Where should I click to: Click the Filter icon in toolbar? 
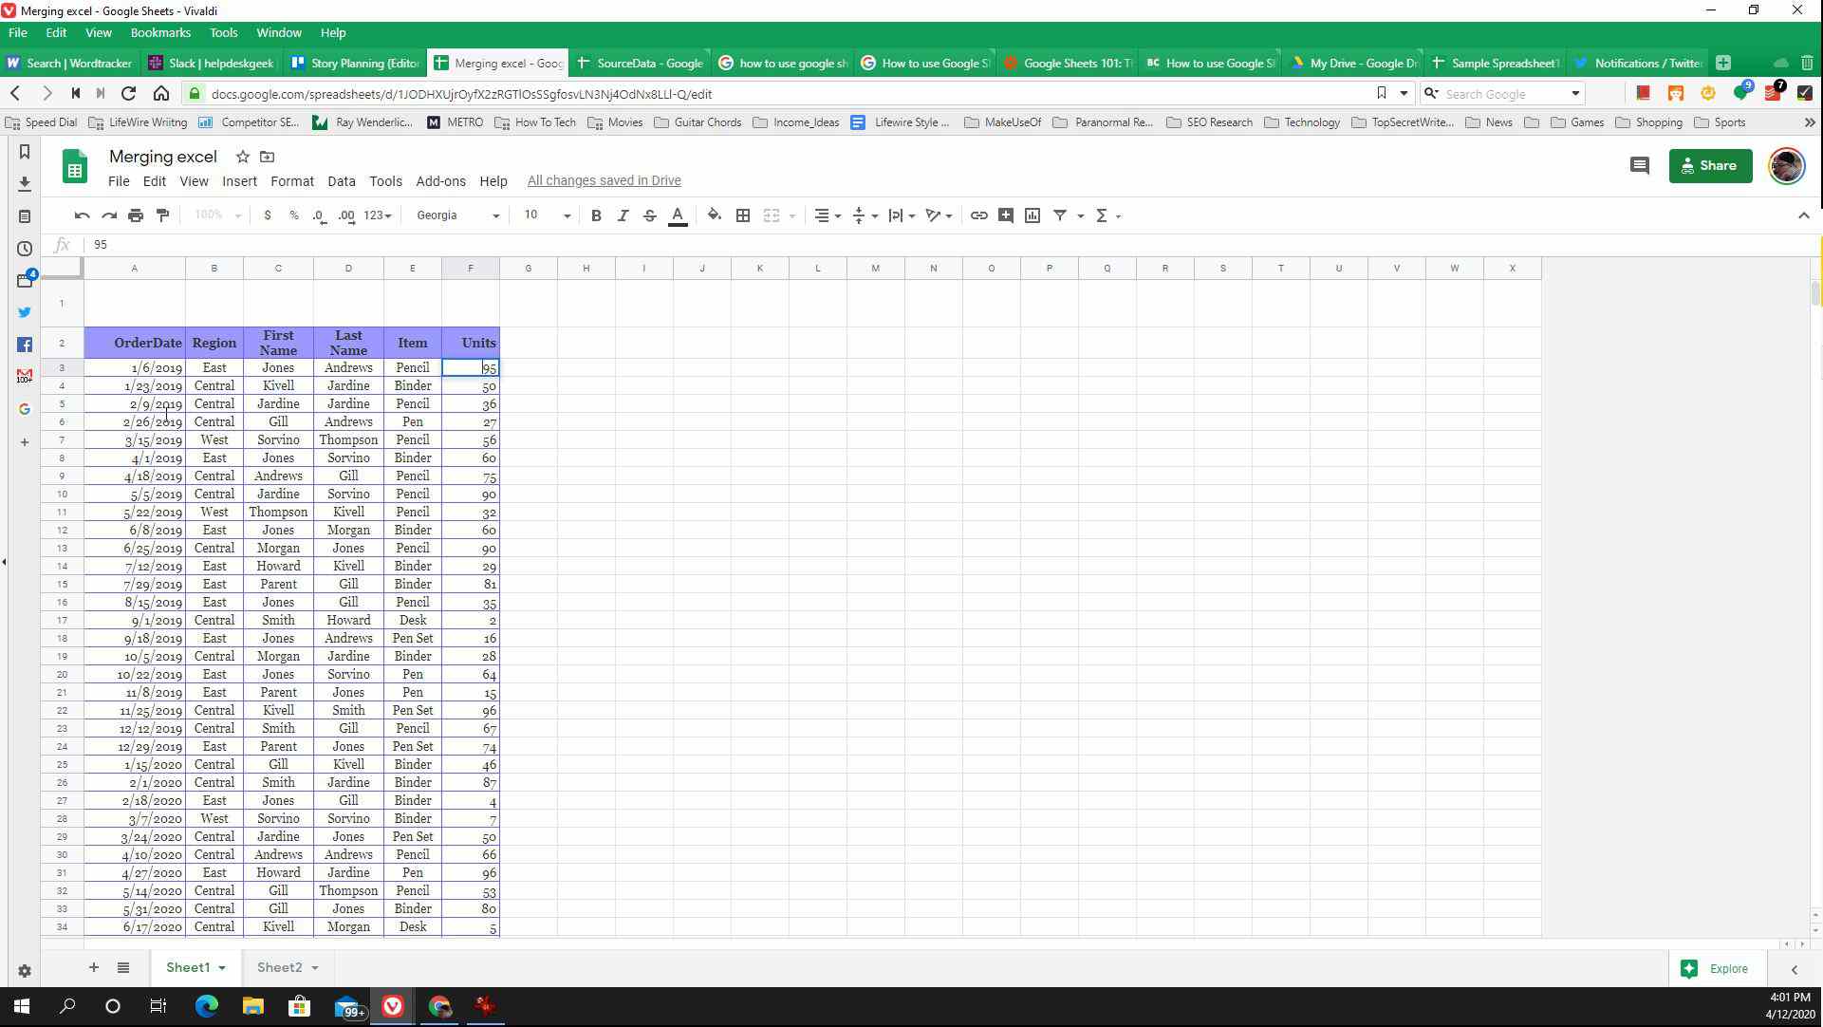[1061, 215]
